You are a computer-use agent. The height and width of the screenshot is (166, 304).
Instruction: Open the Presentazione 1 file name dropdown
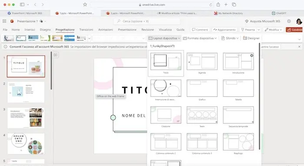click(x=45, y=21)
